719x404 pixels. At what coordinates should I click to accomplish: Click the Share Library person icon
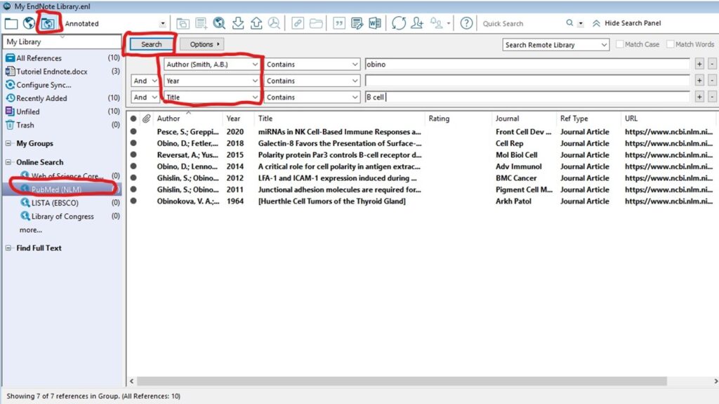[417, 23]
